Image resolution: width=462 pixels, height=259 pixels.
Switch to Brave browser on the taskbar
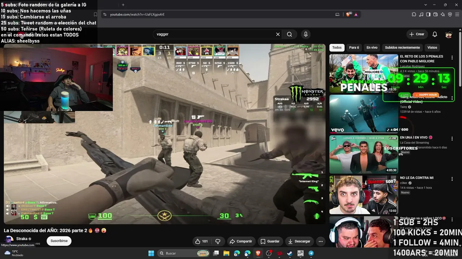click(258, 253)
